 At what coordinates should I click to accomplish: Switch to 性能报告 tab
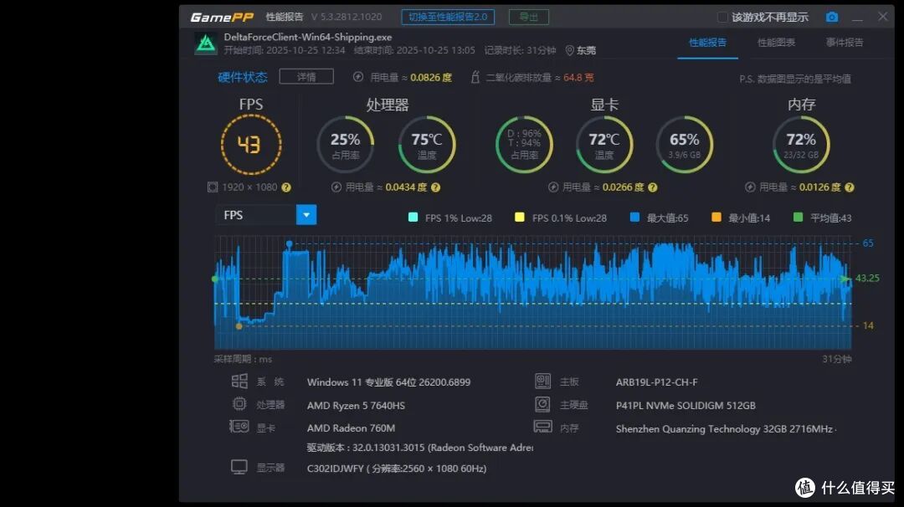pos(707,43)
